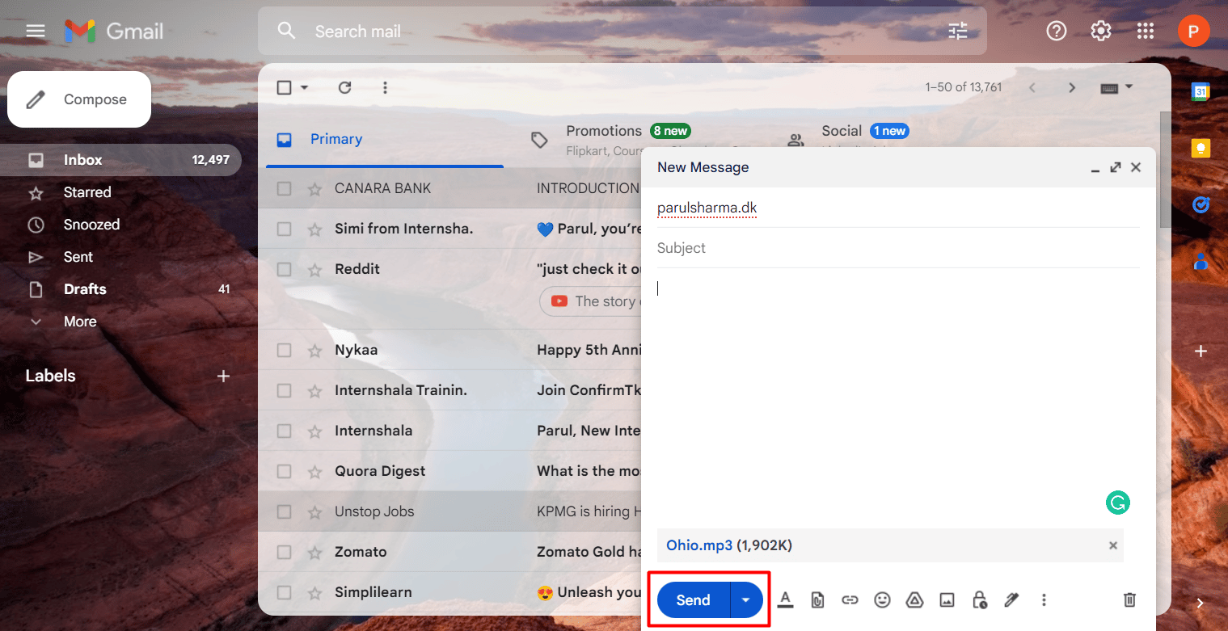Click the Subject field
The image size is (1228, 631).
(898, 248)
